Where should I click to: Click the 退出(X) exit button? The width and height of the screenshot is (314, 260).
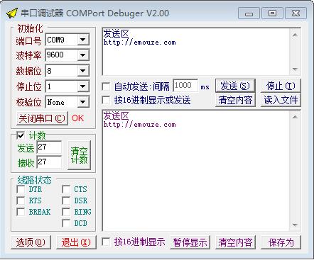pos(76,242)
